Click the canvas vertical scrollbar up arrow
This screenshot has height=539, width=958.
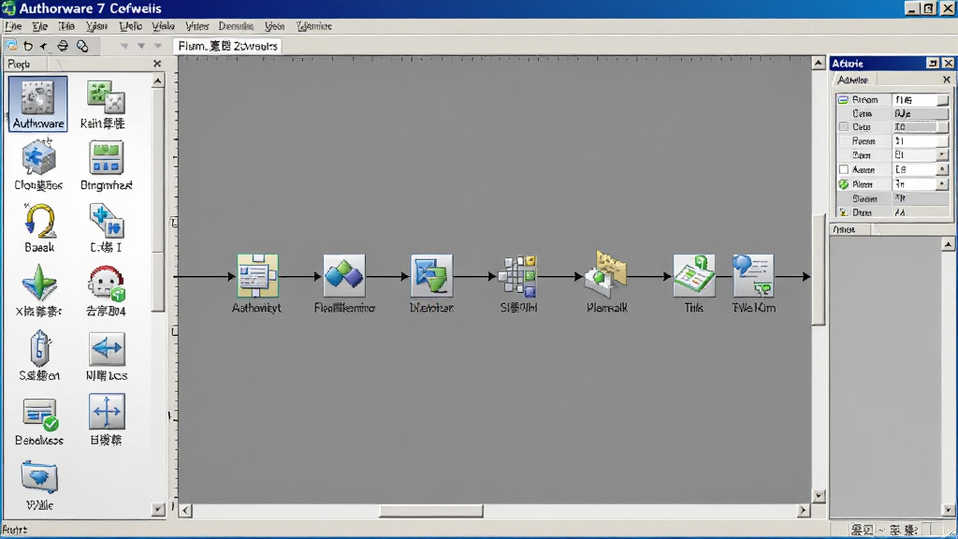coord(819,63)
